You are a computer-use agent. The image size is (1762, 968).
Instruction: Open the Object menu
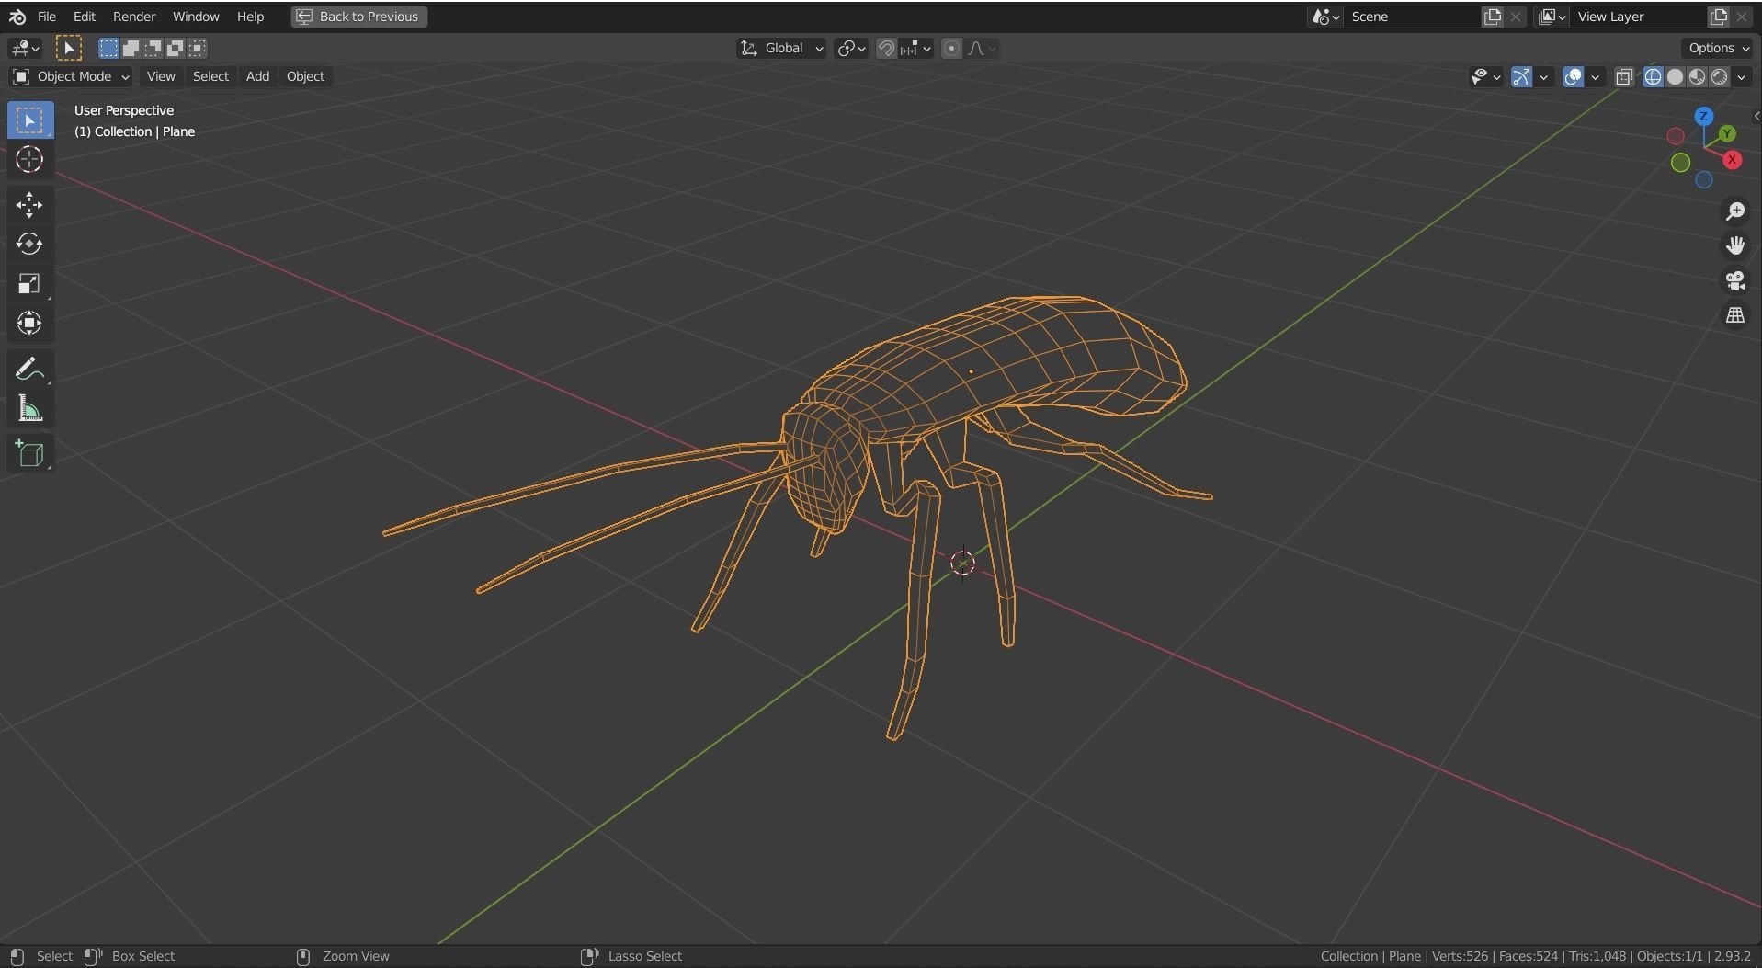(305, 76)
